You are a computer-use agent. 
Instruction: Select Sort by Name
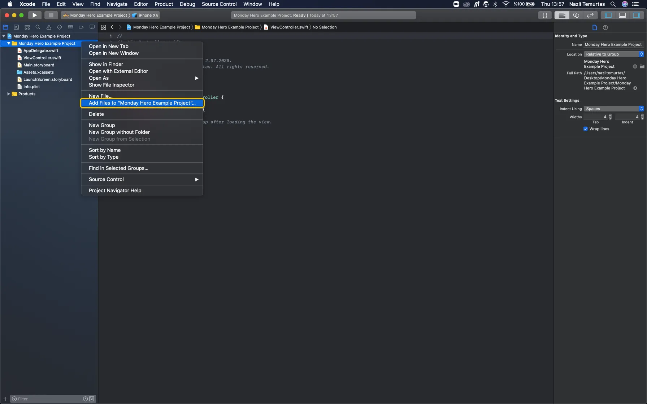142,150
